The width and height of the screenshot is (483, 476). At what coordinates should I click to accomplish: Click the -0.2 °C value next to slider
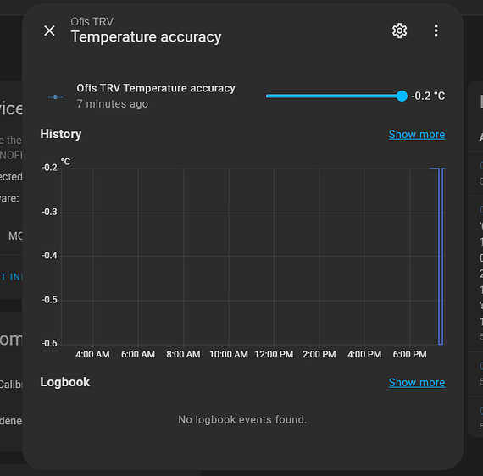[x=428, y=96]
